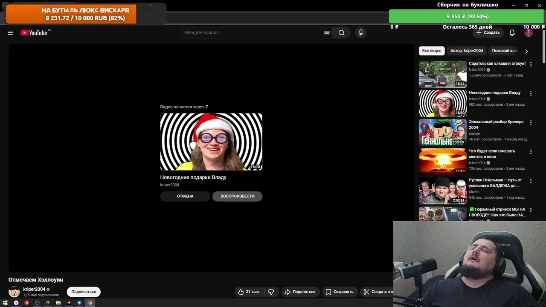
Task: Open Telegram from taskbar
Action: click(79, 303)
